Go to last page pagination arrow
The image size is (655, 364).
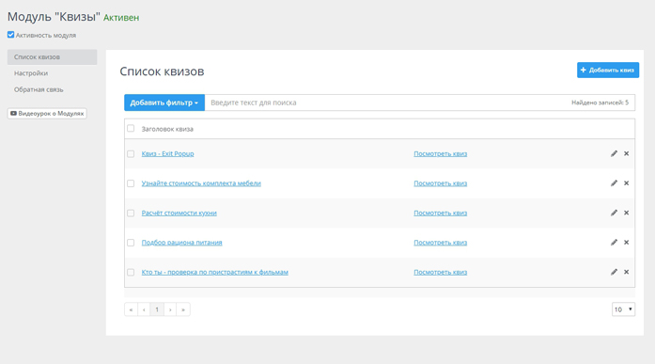[x=183, y=309]
